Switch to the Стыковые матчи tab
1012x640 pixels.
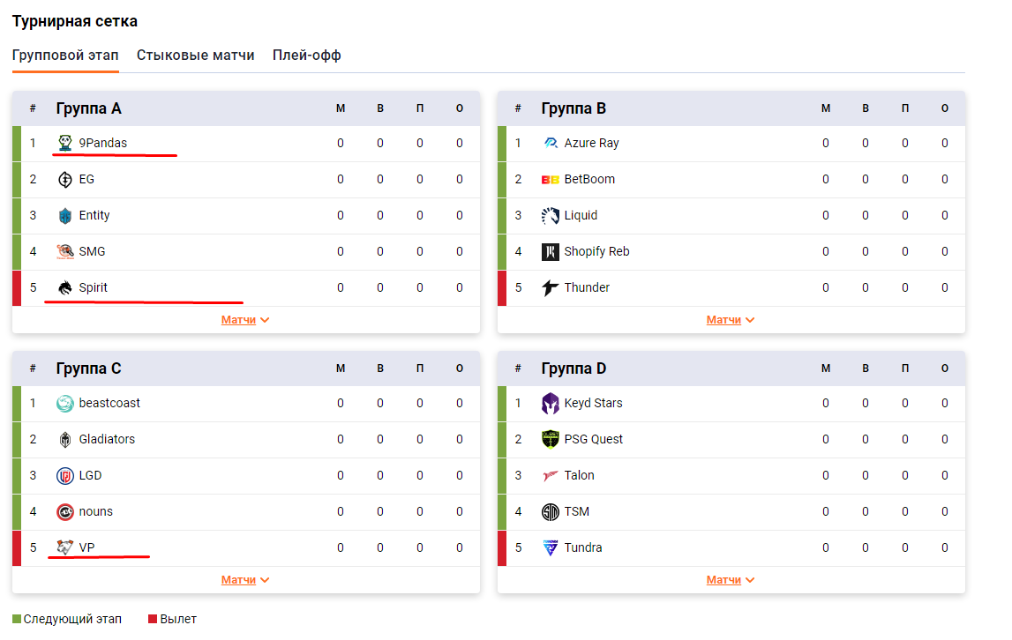pos(195,56)
